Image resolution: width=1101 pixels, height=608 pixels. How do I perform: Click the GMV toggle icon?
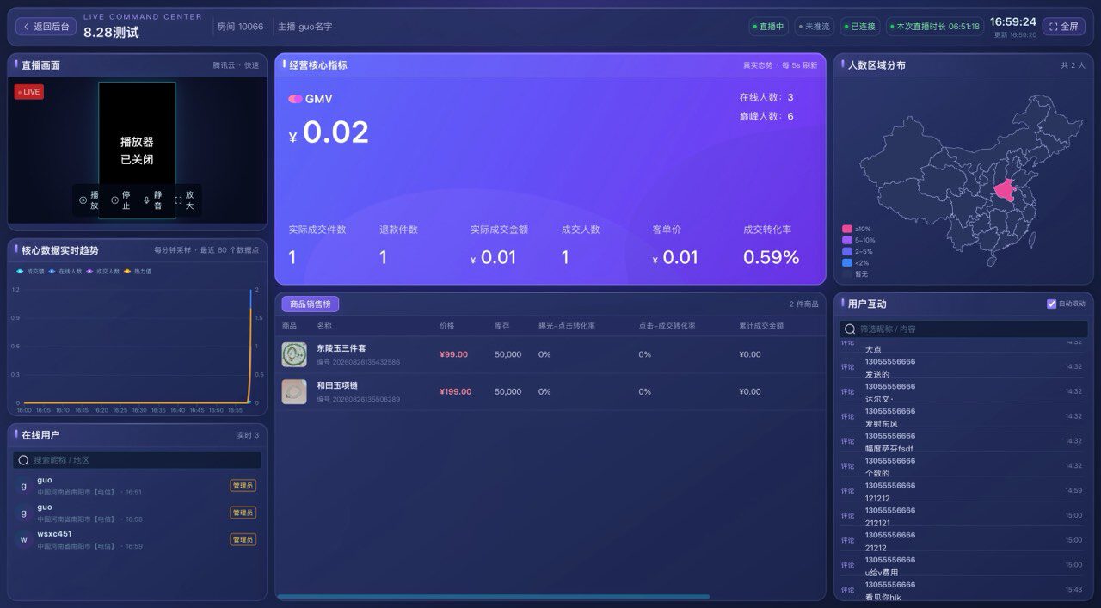tap(295, 99)
